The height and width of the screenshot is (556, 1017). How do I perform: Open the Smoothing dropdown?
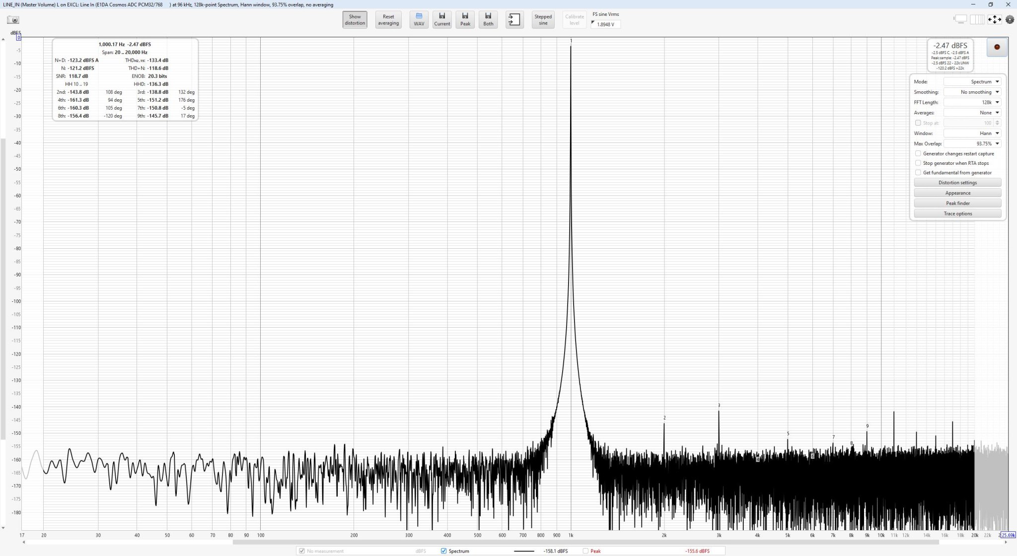[x=972, y=92]
